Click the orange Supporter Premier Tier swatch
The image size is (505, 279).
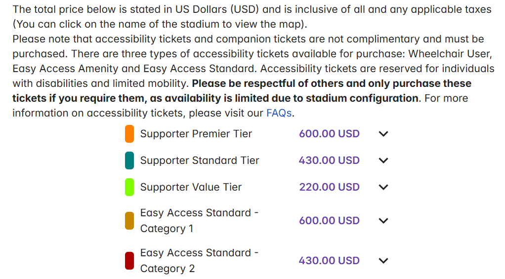coord(129,134)
